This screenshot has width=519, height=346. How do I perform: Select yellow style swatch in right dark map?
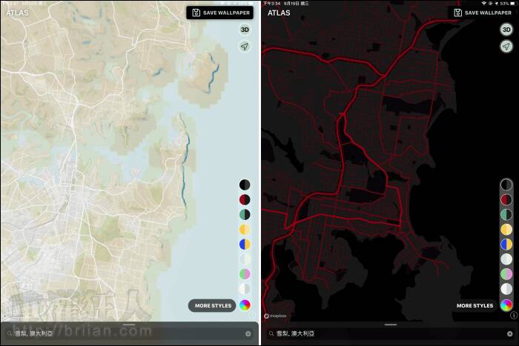[x=506, y=229]
